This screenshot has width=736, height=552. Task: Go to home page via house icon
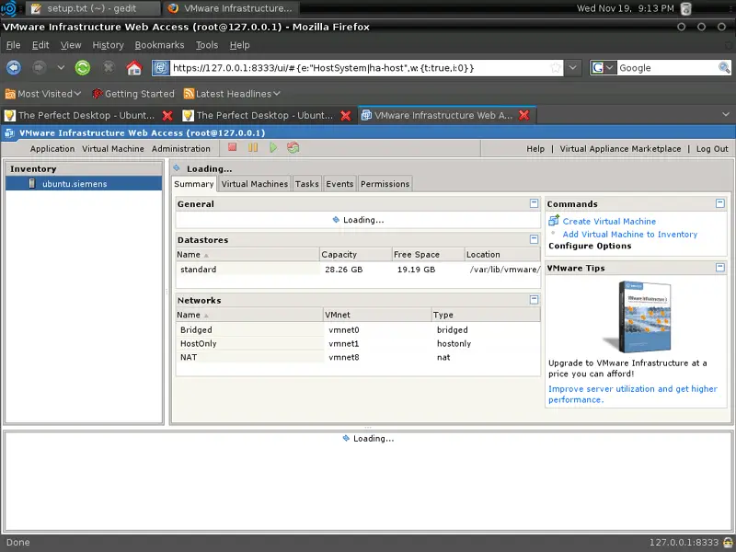coord(133,67)
